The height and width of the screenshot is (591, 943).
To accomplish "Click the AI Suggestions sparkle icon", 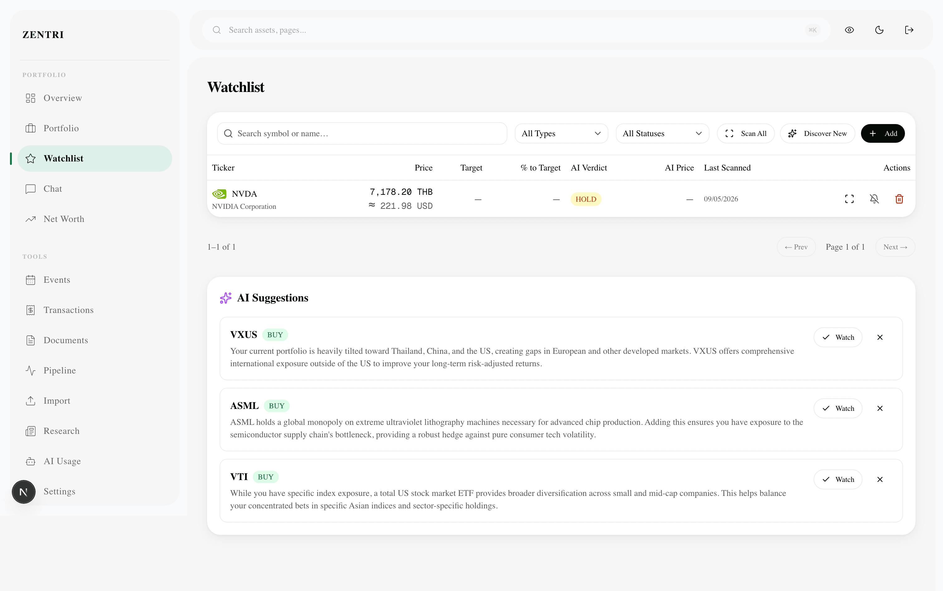I will click(x=225, y=298).
